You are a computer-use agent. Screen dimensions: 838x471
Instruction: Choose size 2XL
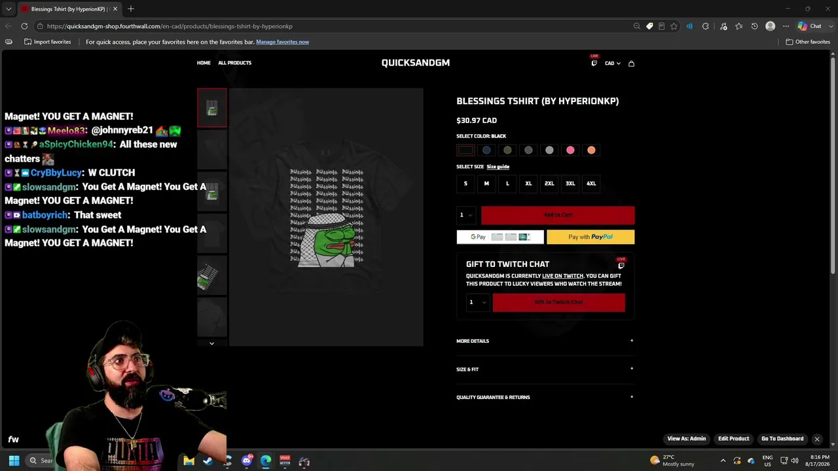549,184
